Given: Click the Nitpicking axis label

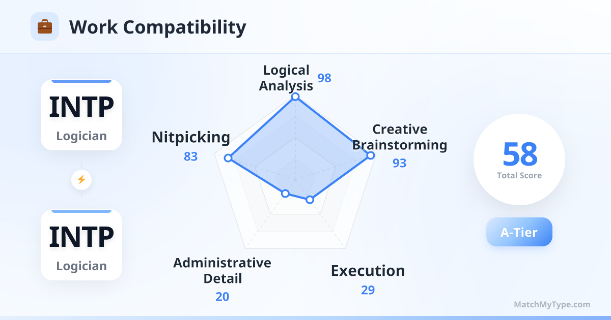Looking at the screenshot, I should pos(191,137).
